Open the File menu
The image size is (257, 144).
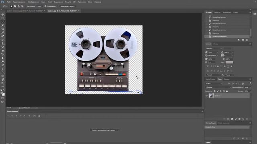[8, 2]
